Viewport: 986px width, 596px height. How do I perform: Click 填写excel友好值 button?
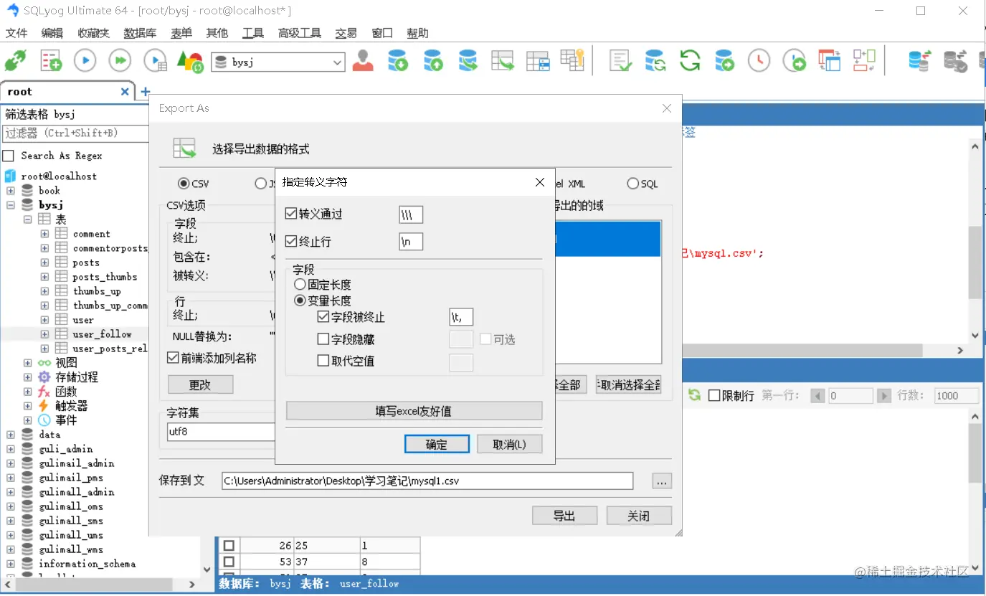tap(414, 411)
